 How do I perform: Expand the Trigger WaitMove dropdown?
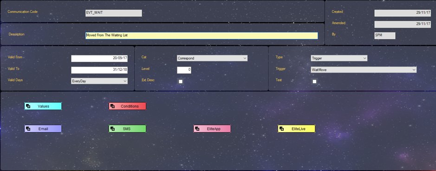pos(364,70)
